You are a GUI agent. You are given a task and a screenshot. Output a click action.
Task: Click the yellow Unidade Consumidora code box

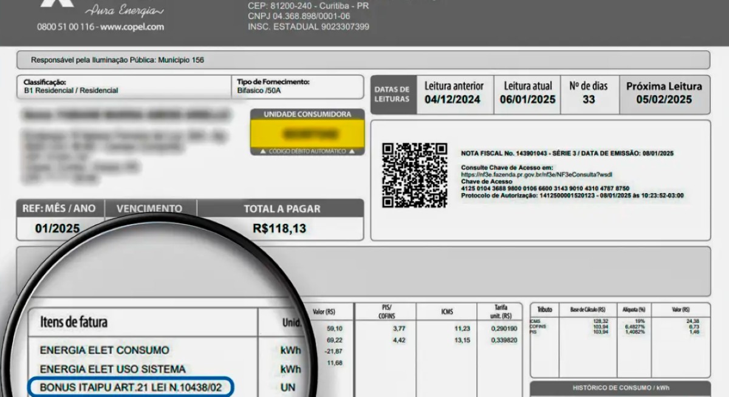click(307, 133)
